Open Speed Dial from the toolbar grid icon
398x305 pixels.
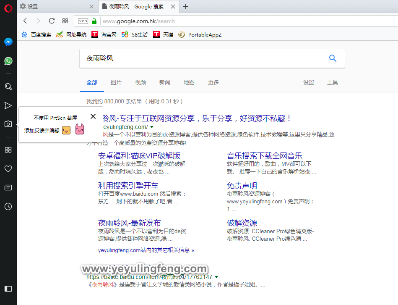click(x=65, y=21)
